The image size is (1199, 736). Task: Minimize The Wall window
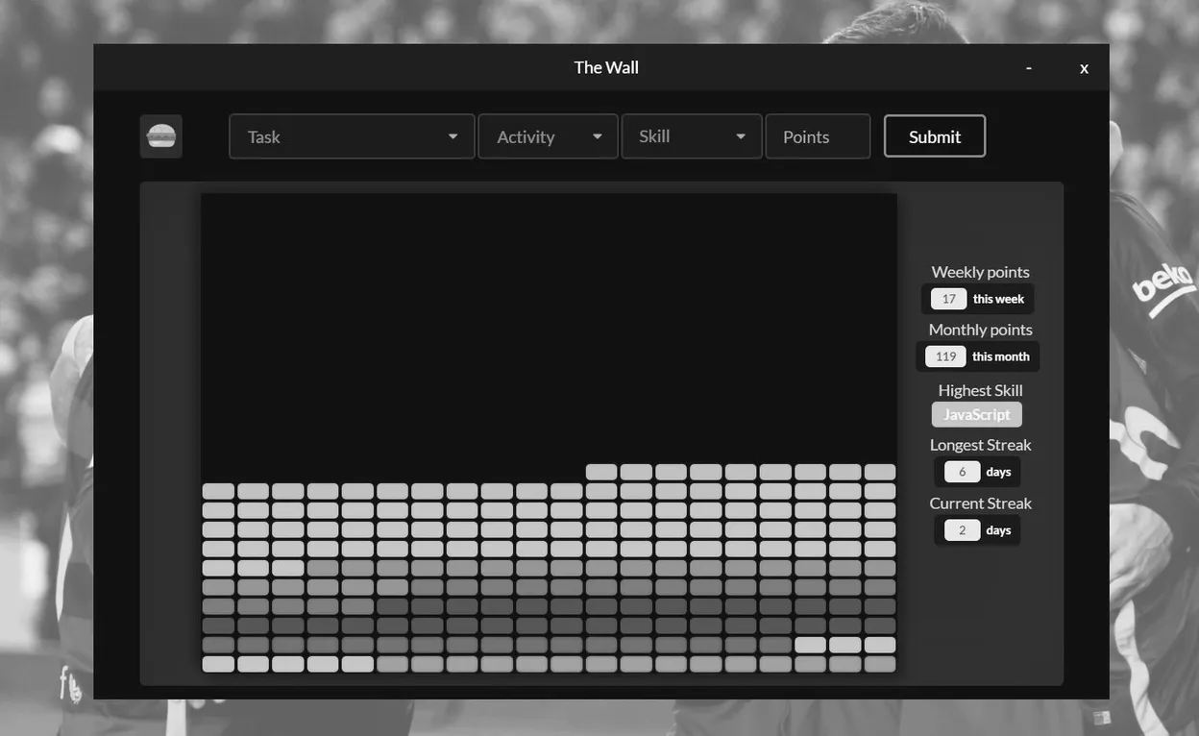click(x=1029, y=67)
